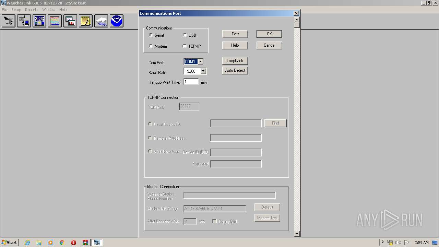The image size is (439, 247).
Task: Show hidden system tray icons
Action: coord(382,243)
